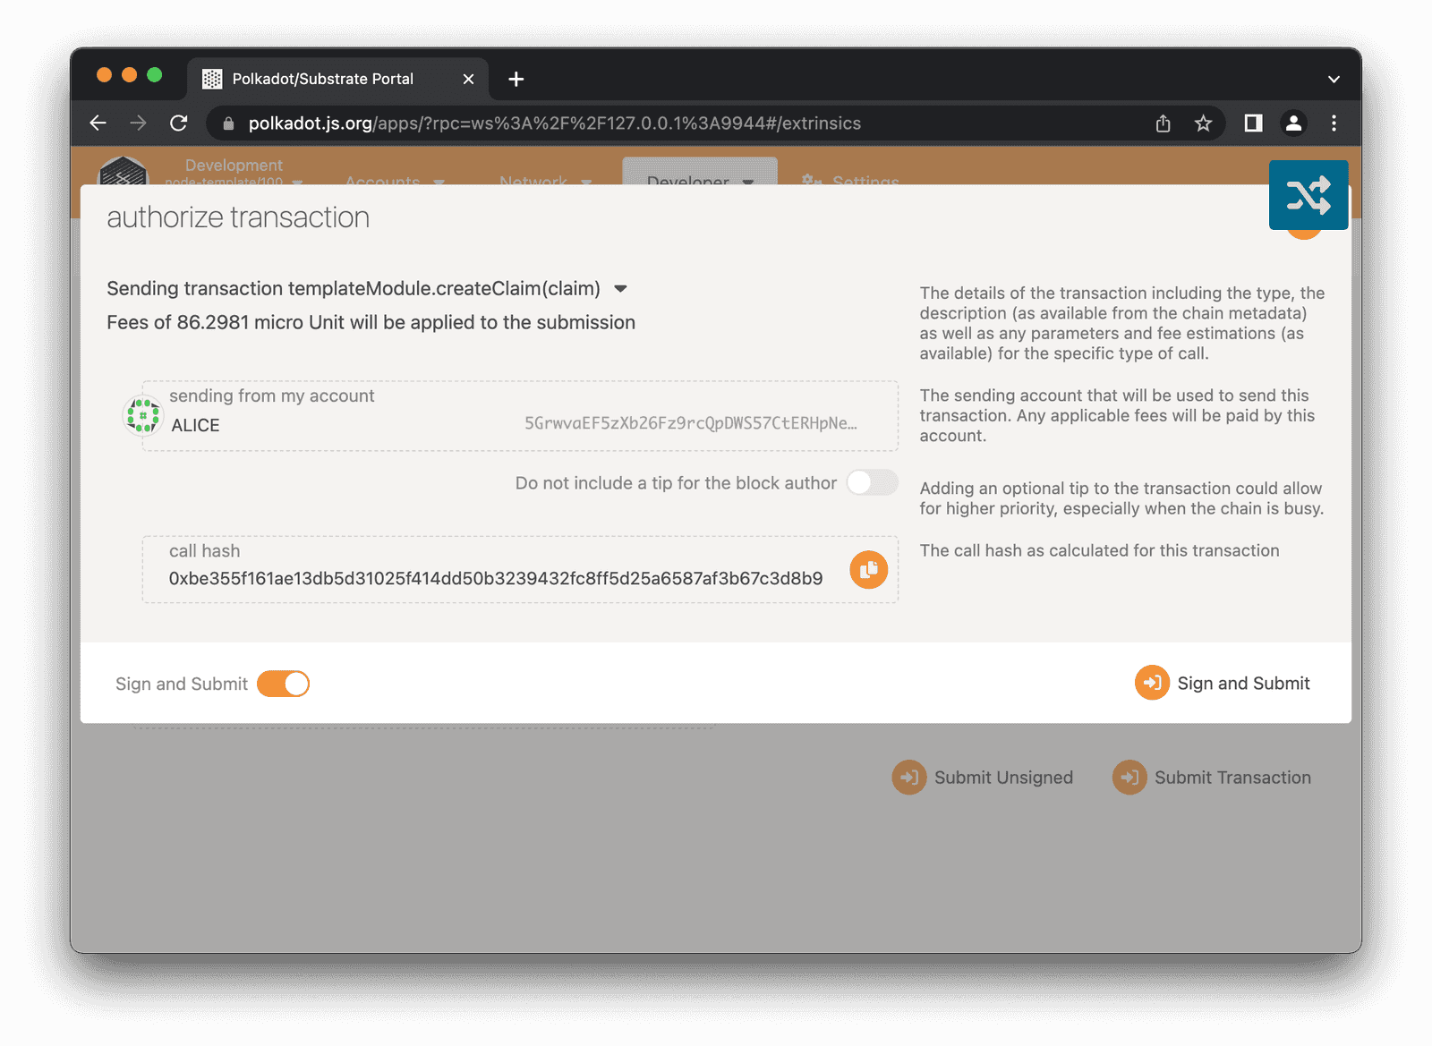
Task: Open the Chrome profile icon
Action: click(x=1293, y=123)
